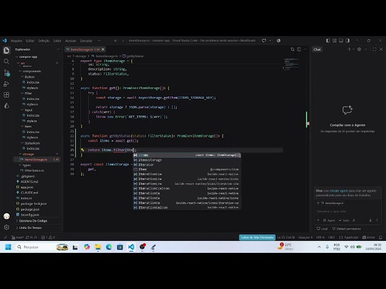Close the itemsStorage.ts editor tab

103,49
